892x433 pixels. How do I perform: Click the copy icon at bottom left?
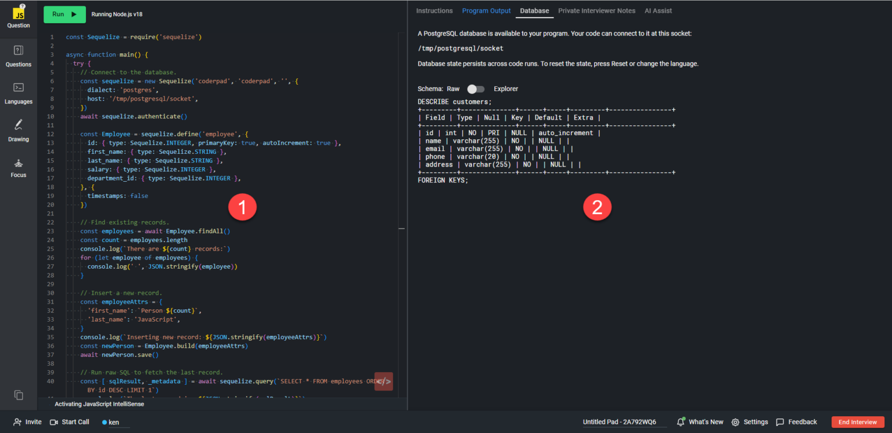point(18,394)
